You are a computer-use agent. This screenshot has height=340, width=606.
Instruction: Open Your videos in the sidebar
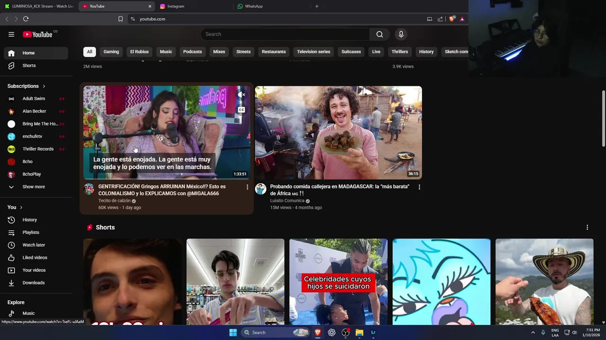pos(36,270)
